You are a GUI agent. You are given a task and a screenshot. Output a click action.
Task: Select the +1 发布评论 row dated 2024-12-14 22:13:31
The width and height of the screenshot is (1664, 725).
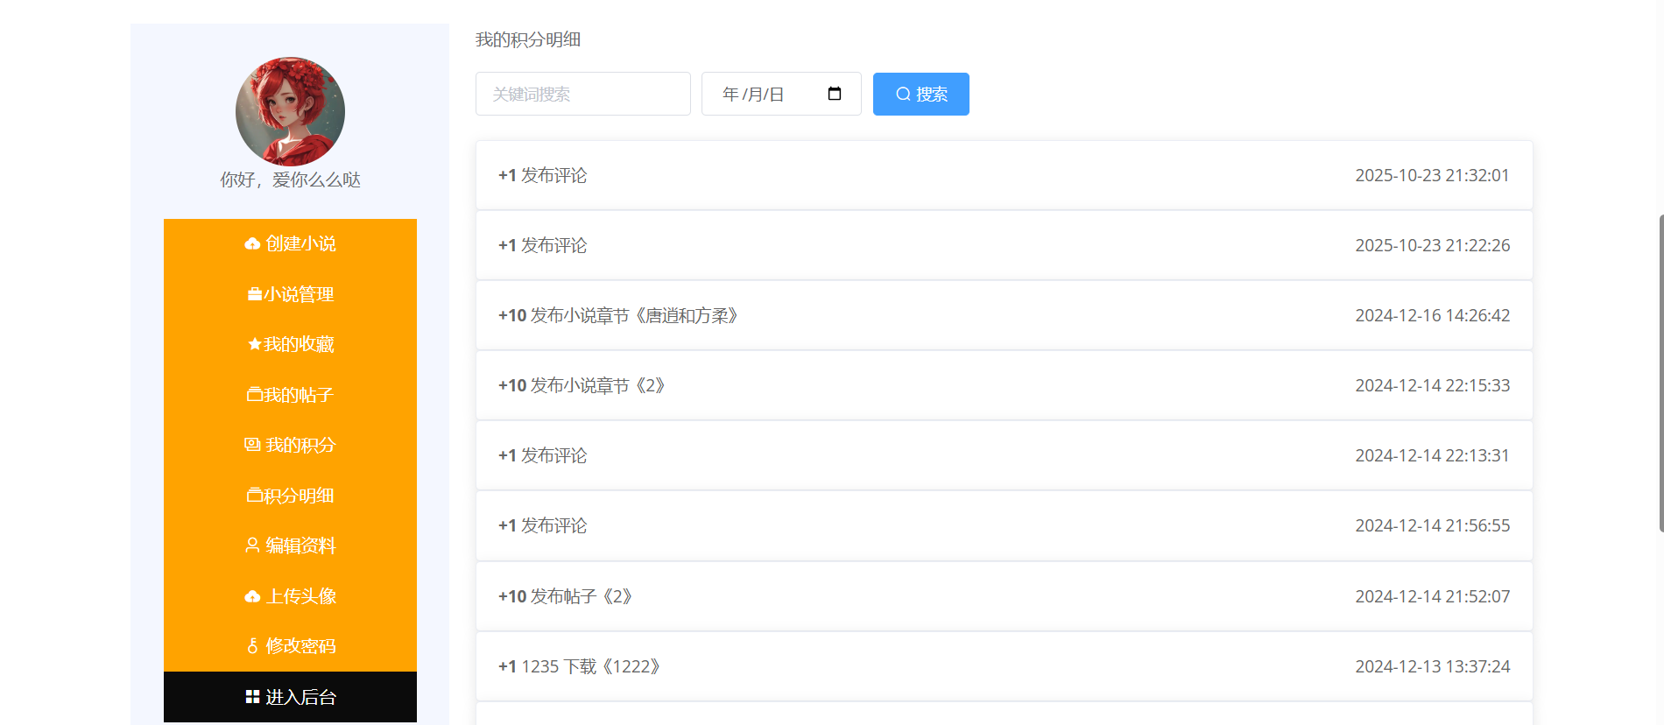(1005, 455)
